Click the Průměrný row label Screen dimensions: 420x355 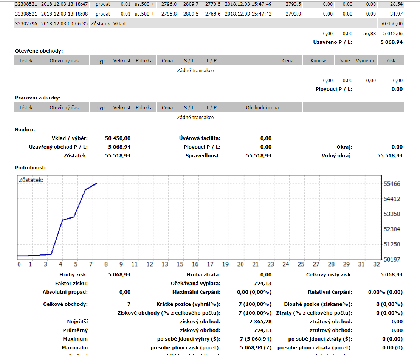click(75, 330)
